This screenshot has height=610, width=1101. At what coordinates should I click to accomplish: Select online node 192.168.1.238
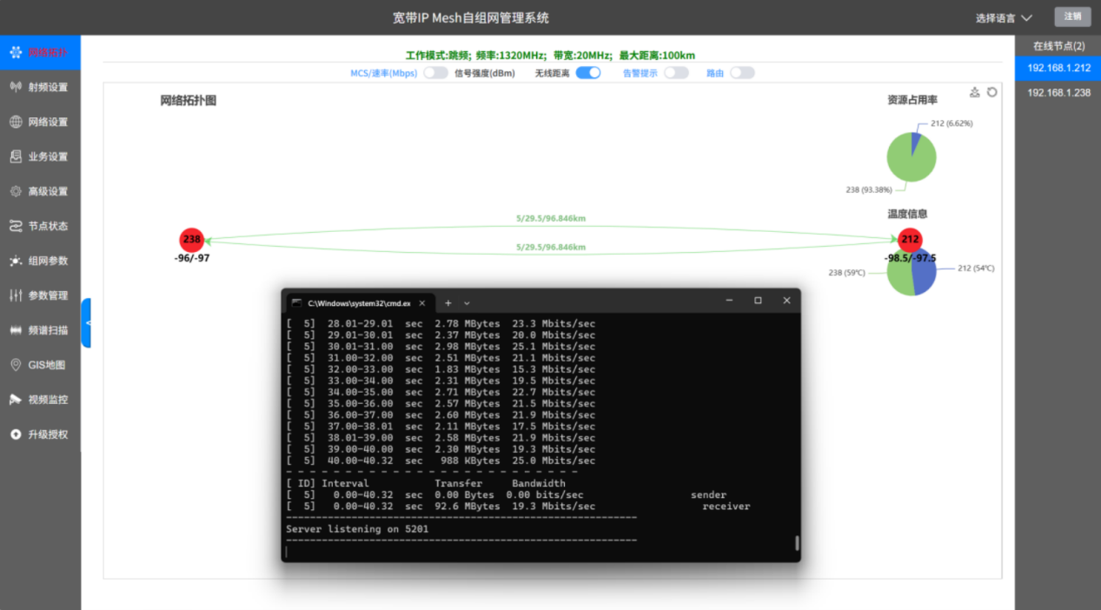[1058, 92]
